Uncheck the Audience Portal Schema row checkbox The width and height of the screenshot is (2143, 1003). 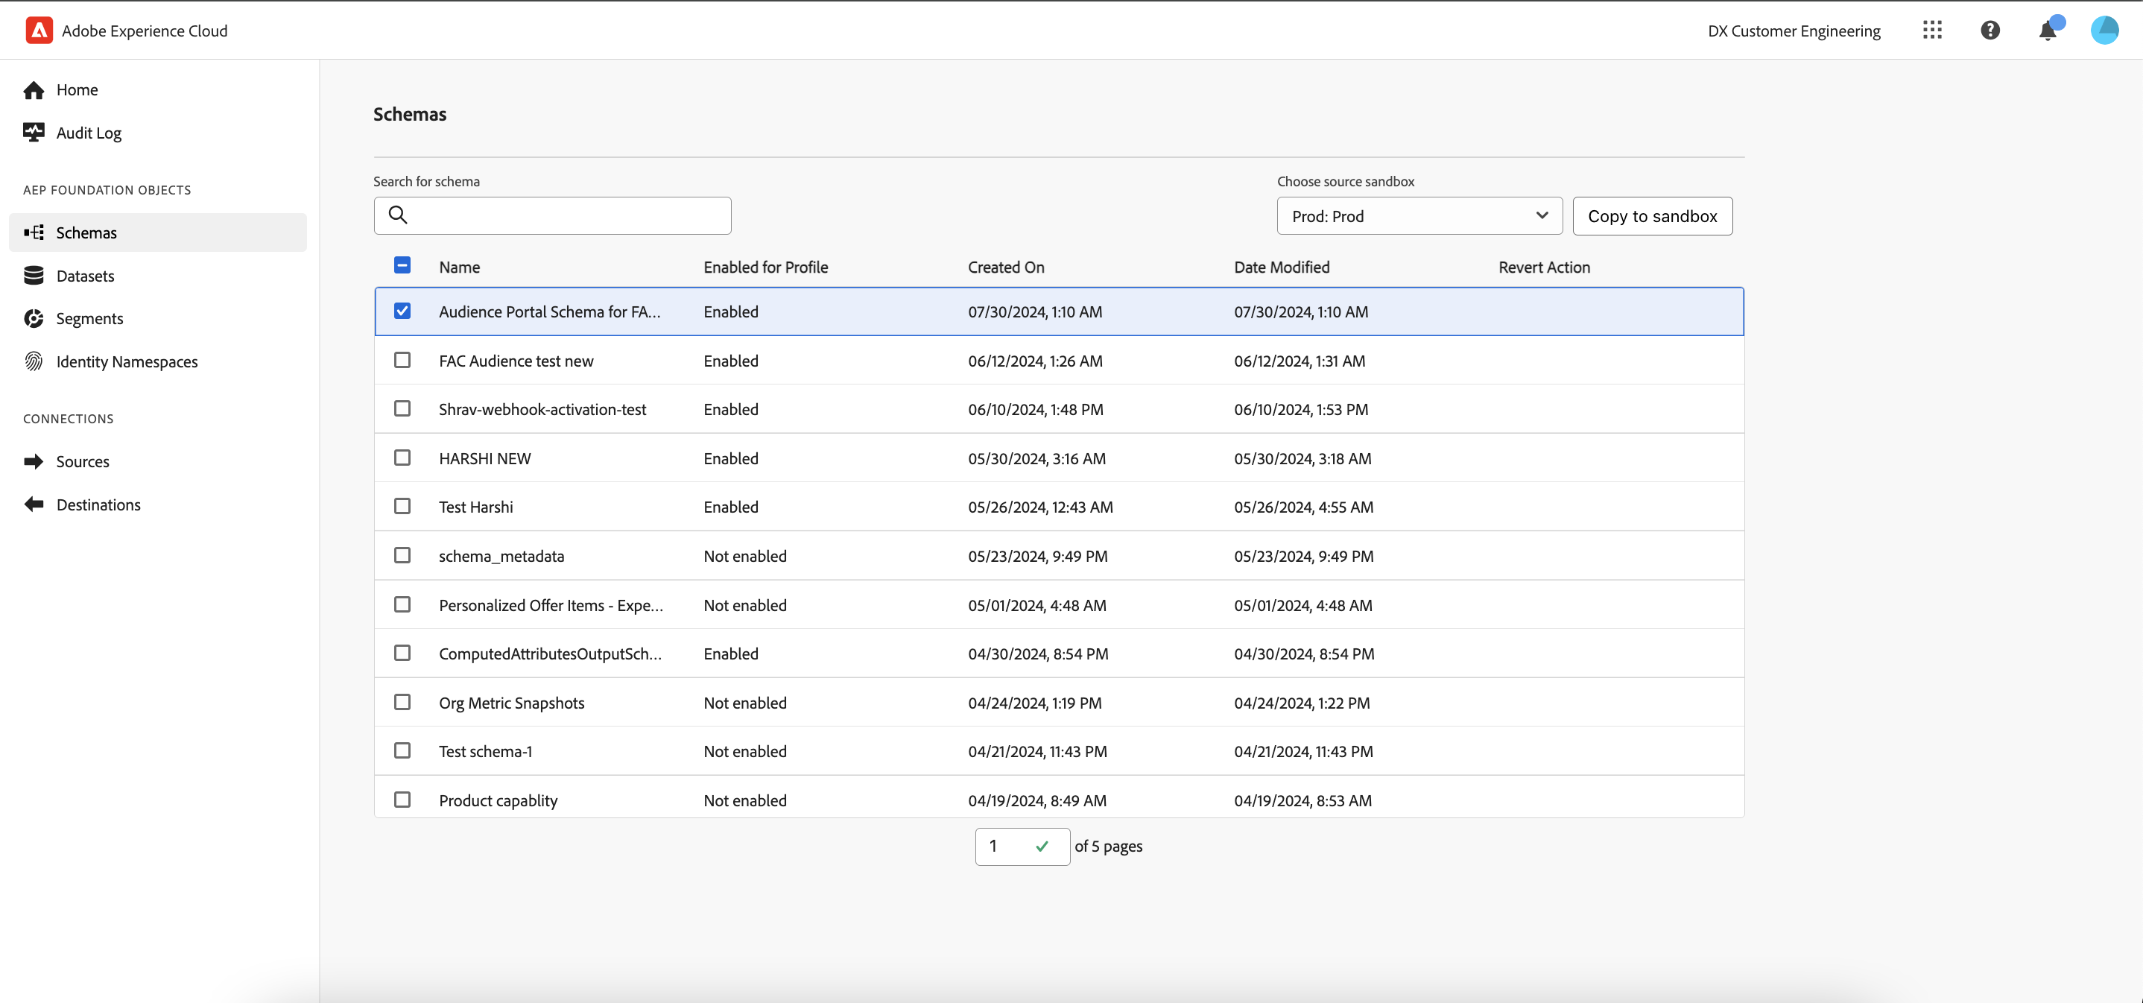pyautogui.click(x=402, y=311)
